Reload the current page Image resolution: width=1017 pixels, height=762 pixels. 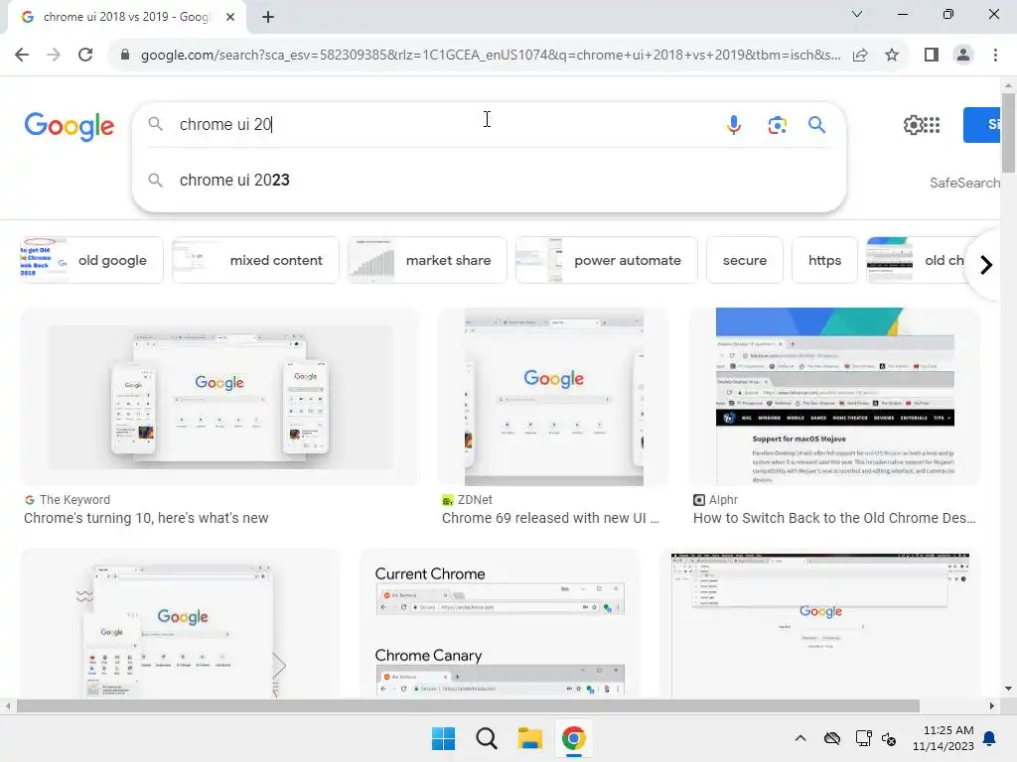coord(85,56)
